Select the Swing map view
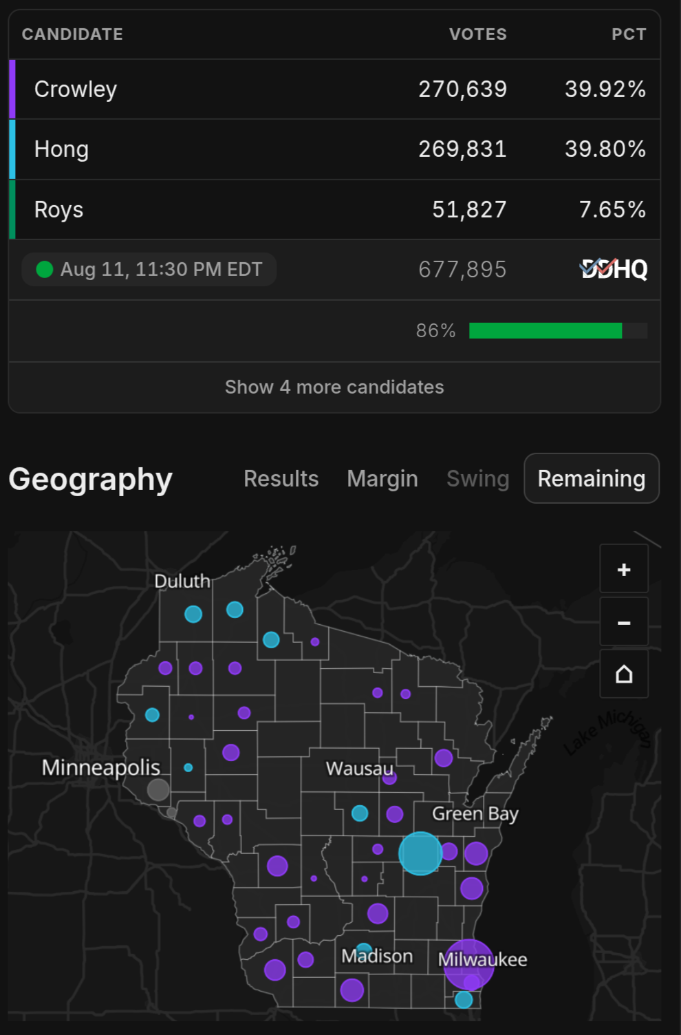 point(478,478)
